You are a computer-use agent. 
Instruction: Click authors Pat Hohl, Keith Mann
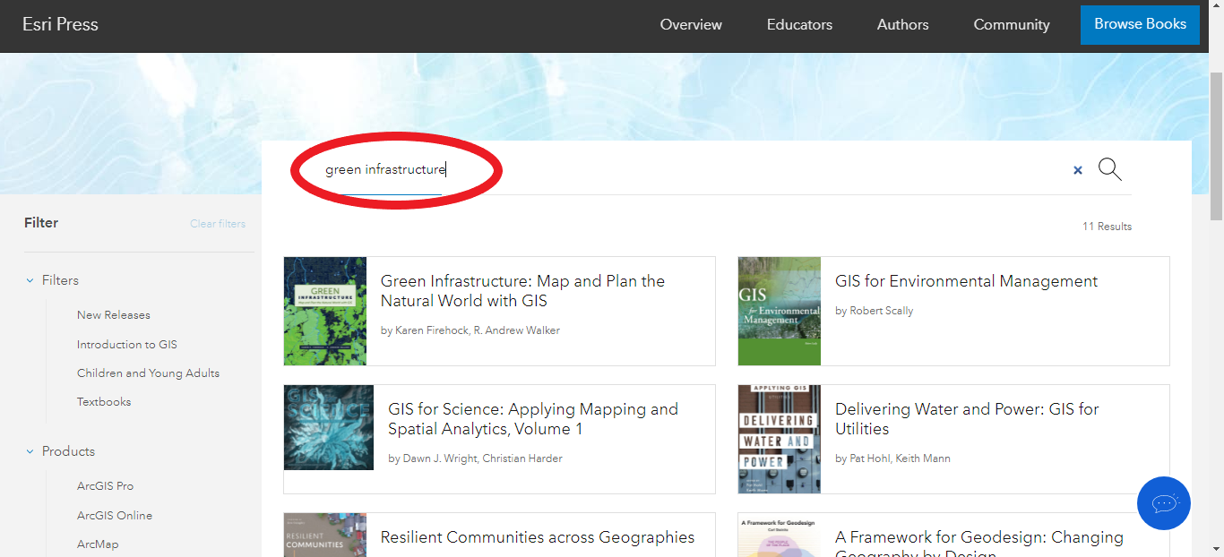(892, 458)
